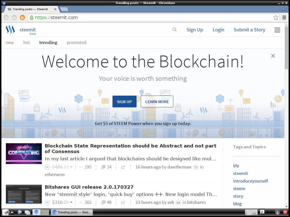
Task: Select the life tag in sidebar
Action: (236, 166)
